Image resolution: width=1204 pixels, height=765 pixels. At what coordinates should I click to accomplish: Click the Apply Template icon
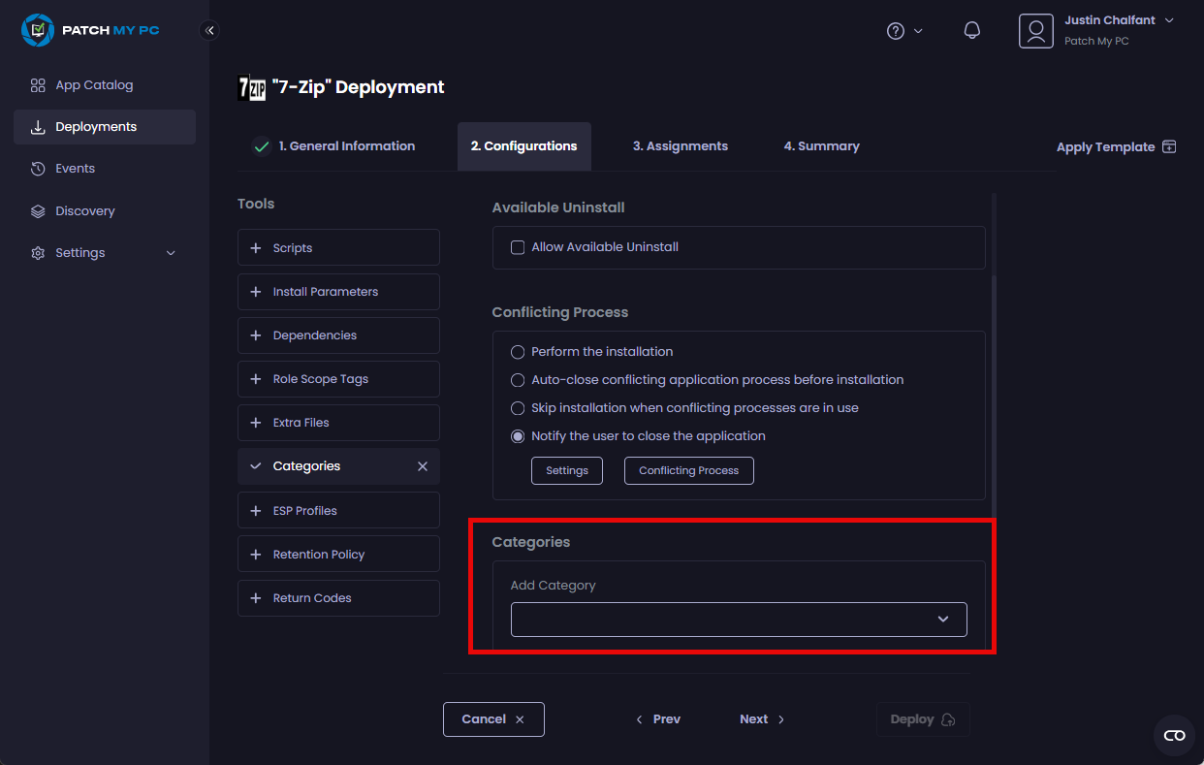(1169, 146)
